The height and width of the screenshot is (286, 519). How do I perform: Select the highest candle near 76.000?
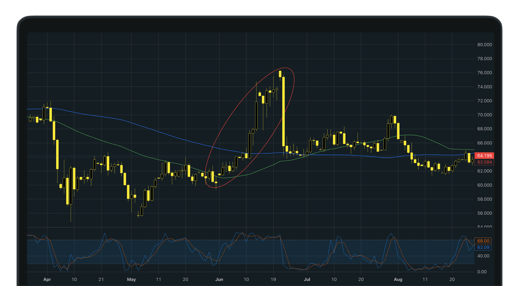280,74
